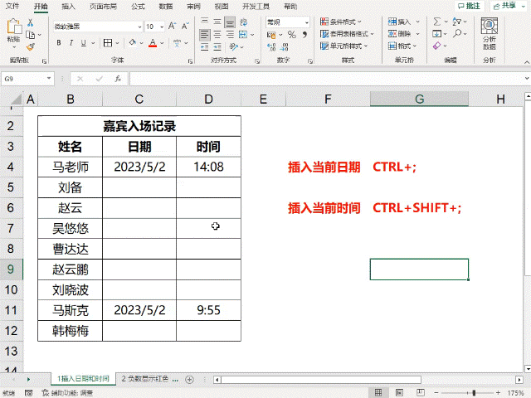Viewport: 531px width, 398px height.
Task: Align text left
Action: point(205,35)
